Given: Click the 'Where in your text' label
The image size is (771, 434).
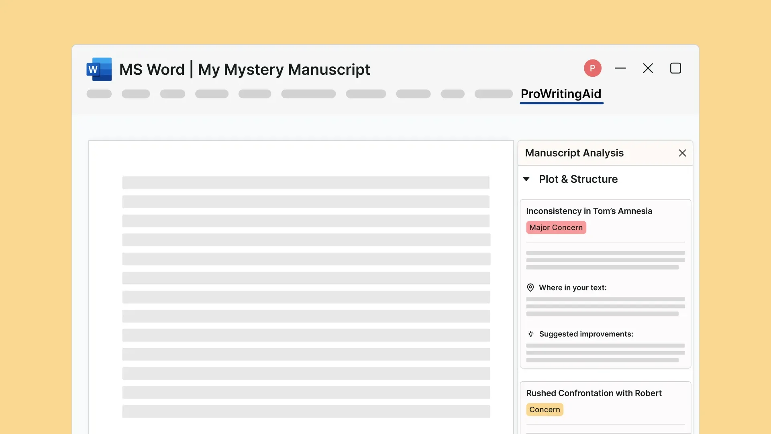Looking at the screenshot, I should [x=573, y=287].
